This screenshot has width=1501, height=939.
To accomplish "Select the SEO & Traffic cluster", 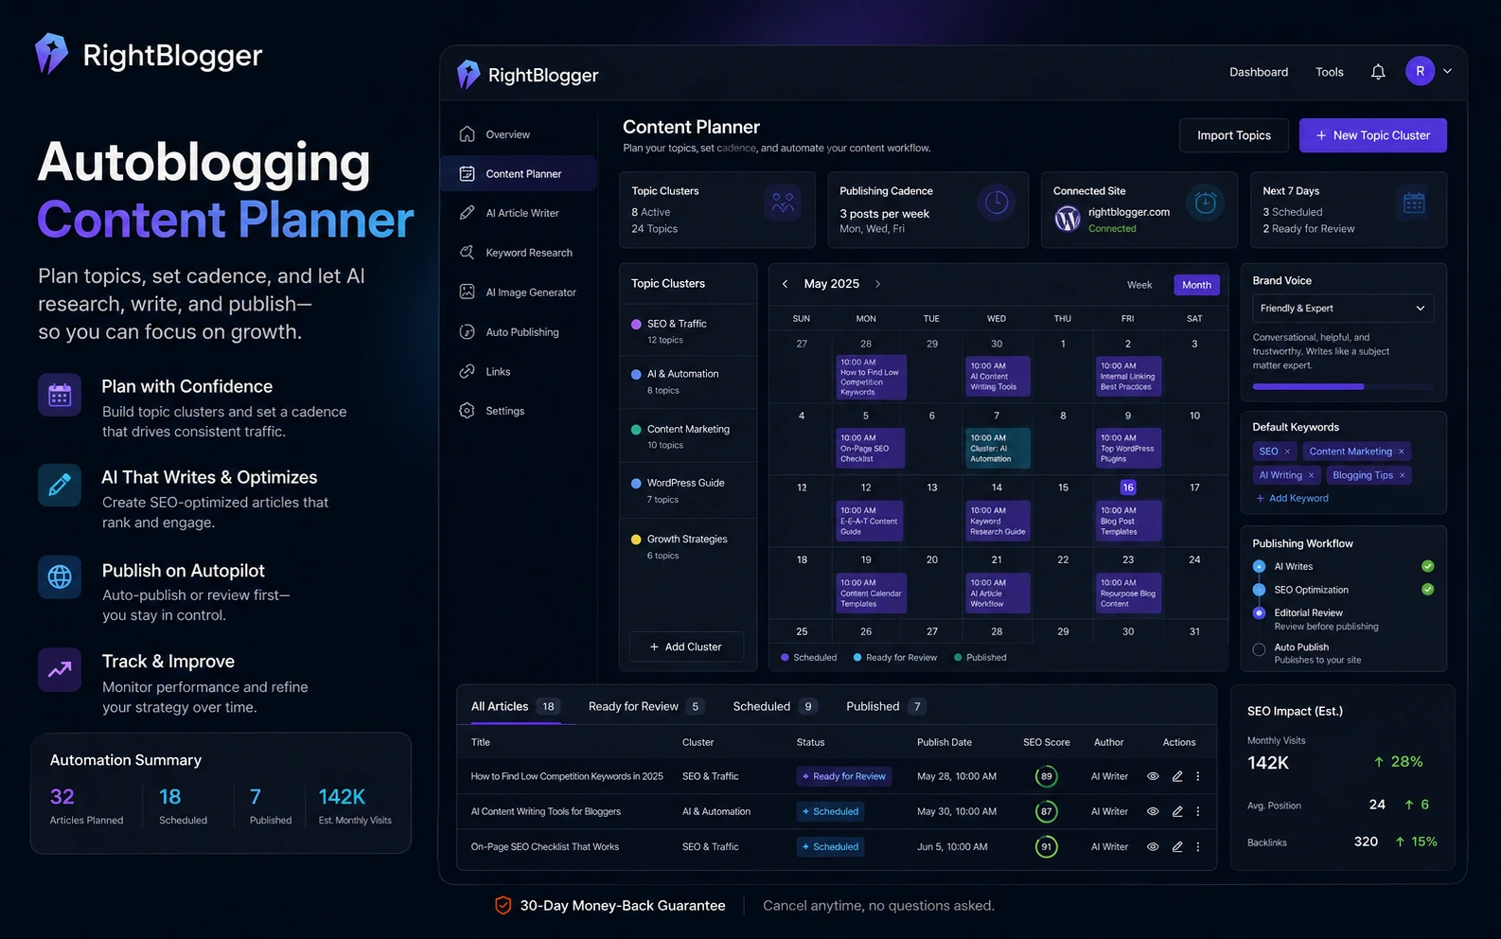I will [x=688, y=330].
